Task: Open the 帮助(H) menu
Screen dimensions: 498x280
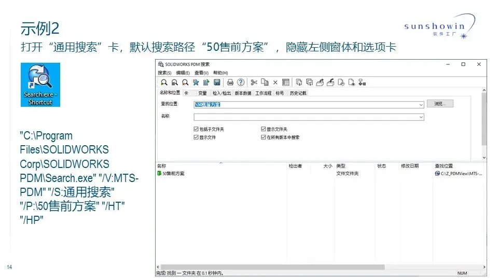Action: click(220, 73)
